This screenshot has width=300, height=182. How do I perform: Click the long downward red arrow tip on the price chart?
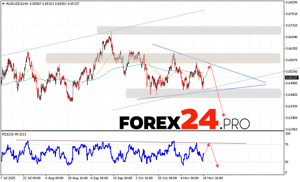pos(223,115)
